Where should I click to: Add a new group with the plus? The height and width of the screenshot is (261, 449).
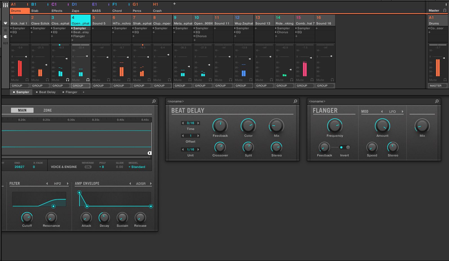[174, 4]
